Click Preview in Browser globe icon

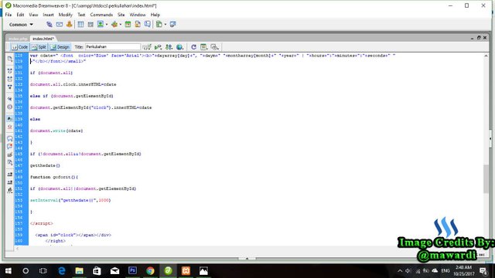coord(179,47)
